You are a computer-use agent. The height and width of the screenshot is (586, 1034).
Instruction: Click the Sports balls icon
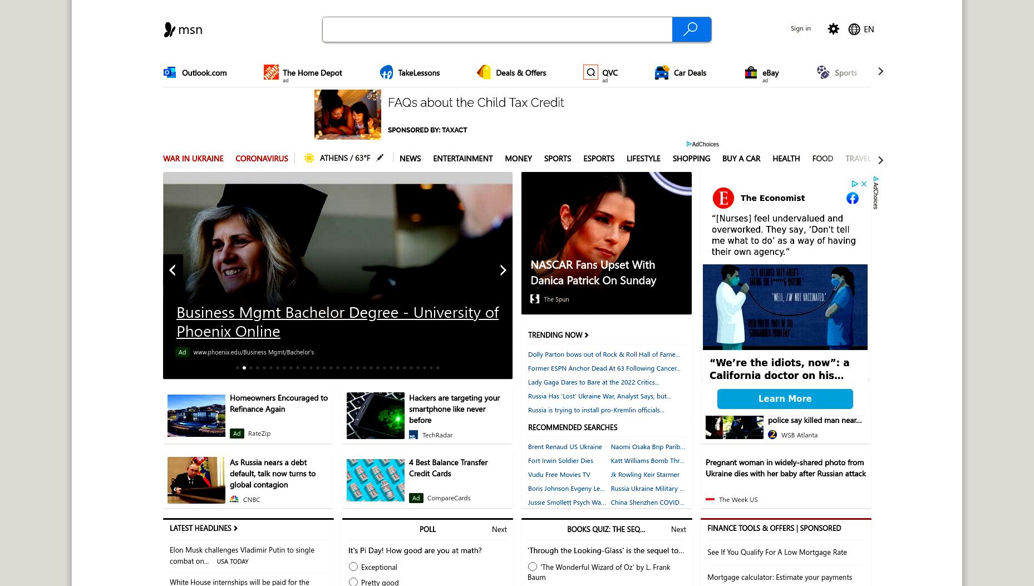(x=823, y=72)
